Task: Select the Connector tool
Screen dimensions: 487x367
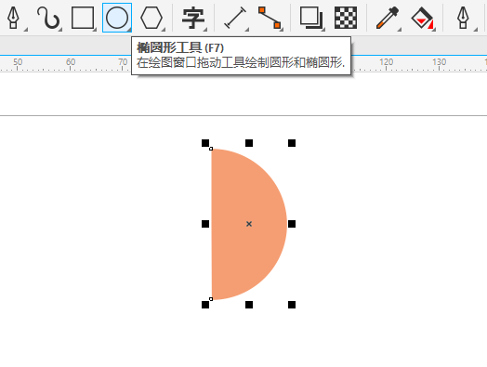Action: tap(270, 18)
